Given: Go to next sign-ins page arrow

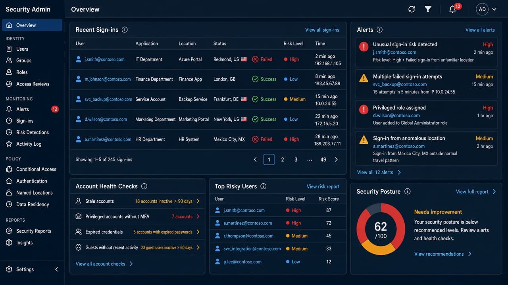Looking at the screenshot, I should 336,160.
